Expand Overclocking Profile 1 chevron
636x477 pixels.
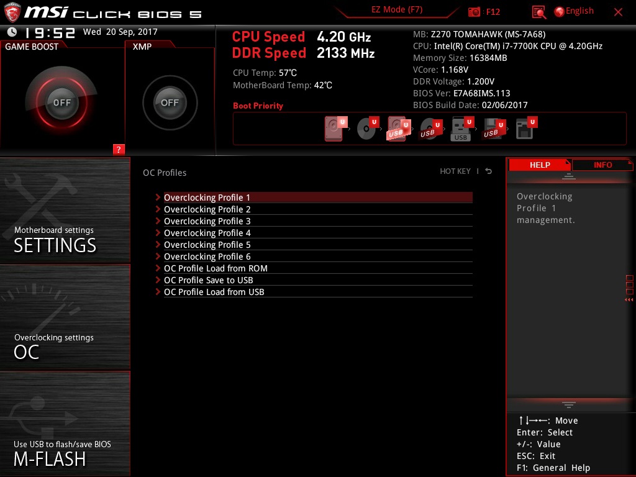(x=158, y=197)
